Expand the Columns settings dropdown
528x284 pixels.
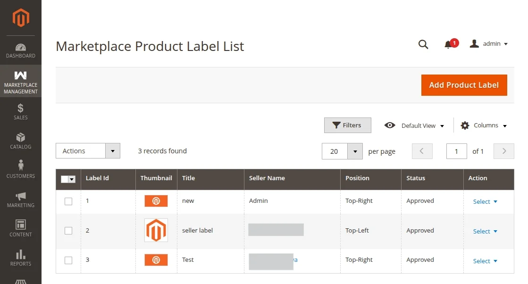[484, 125]
